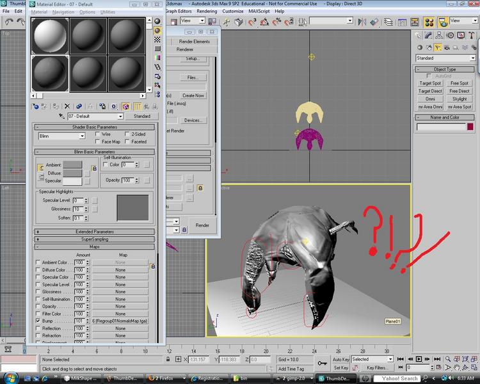Open MAXScript menu
Screen dimensions: 480x384
(x=259, y=11)
